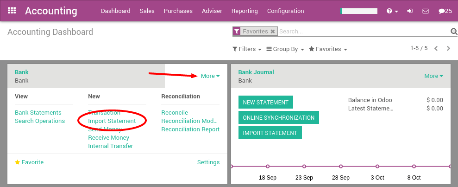Expand More on Bank Journal card

(433, 76)
